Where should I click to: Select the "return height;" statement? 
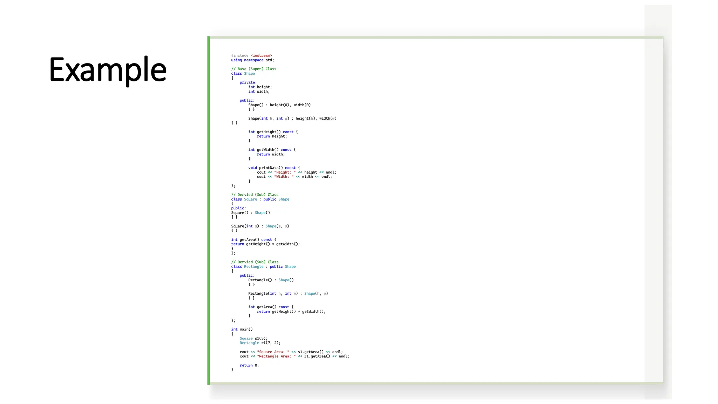[272, 136]
